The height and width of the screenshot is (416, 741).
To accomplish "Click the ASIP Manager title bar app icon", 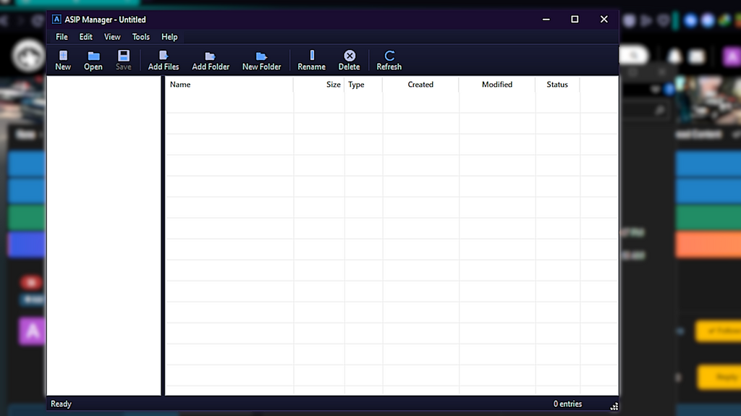I will coord(56,20).
